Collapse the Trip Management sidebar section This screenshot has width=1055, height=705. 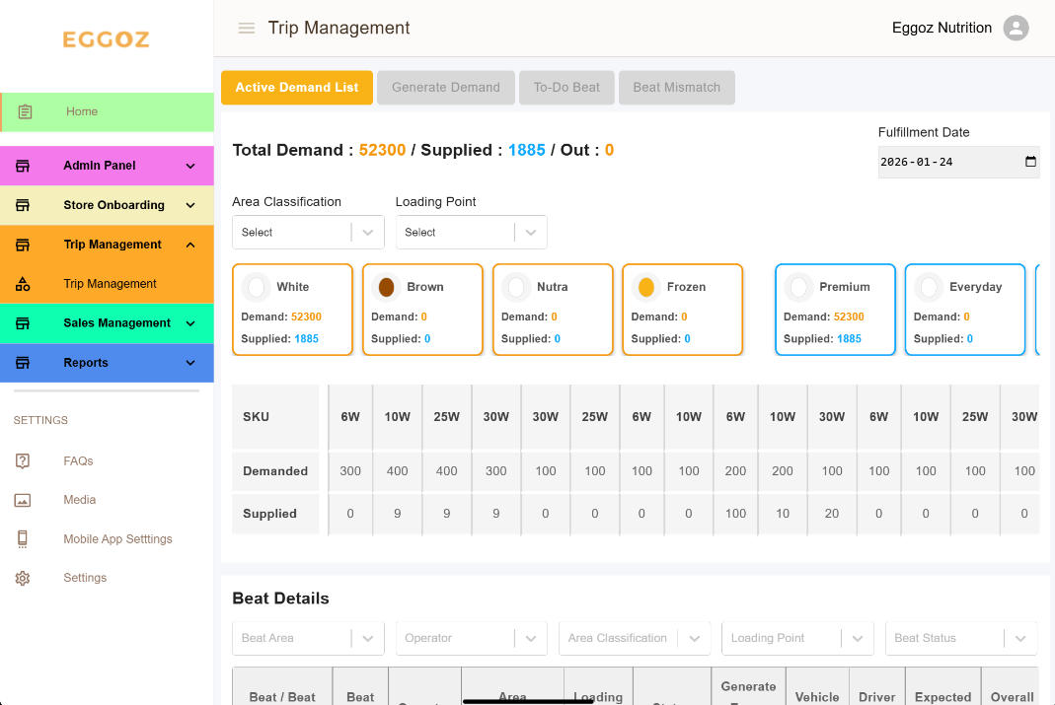coord(190,245)
